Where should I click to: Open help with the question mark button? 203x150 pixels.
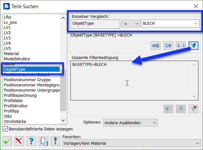tap(31, 141)
